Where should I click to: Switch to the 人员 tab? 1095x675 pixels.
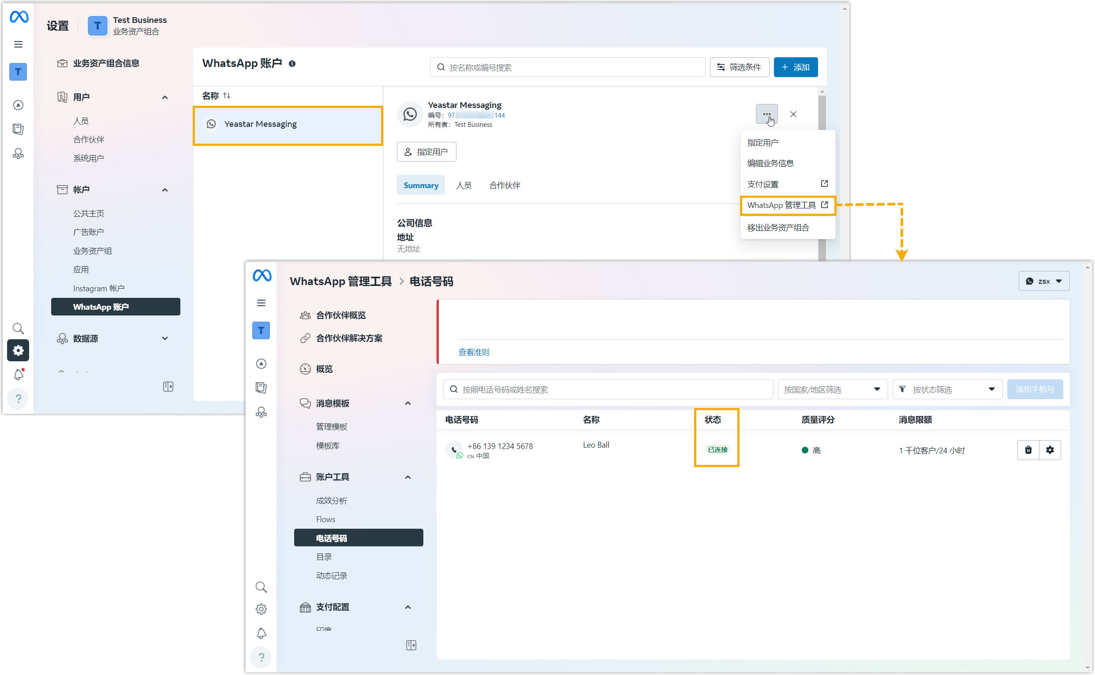coord(463,185)
